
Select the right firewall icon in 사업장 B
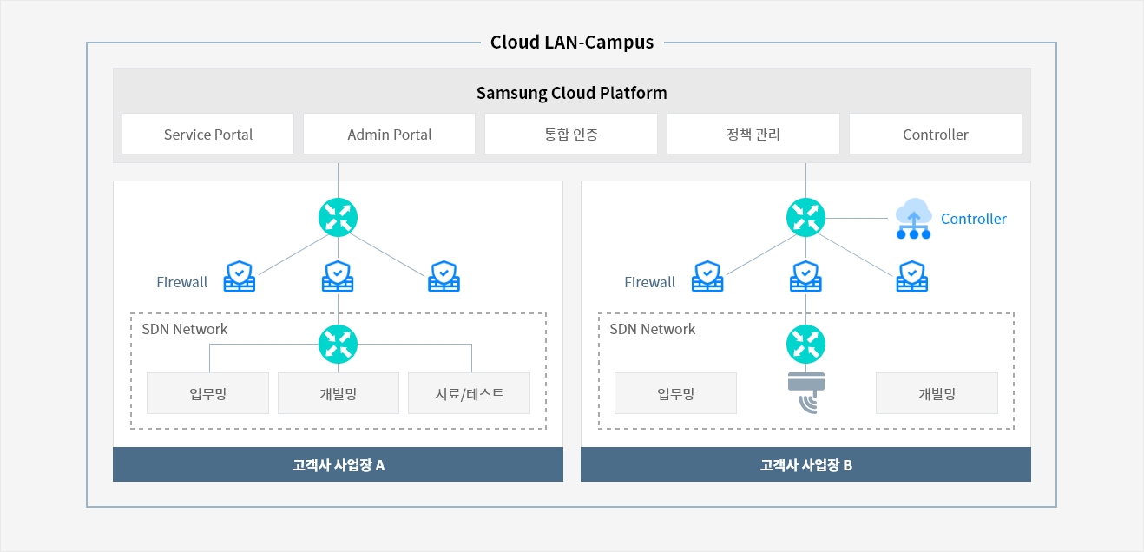point(911,276)
